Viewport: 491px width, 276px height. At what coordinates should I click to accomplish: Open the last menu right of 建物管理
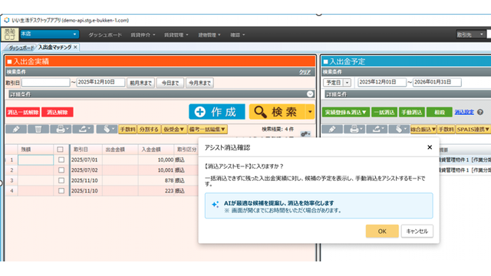[x=237, y=34]
